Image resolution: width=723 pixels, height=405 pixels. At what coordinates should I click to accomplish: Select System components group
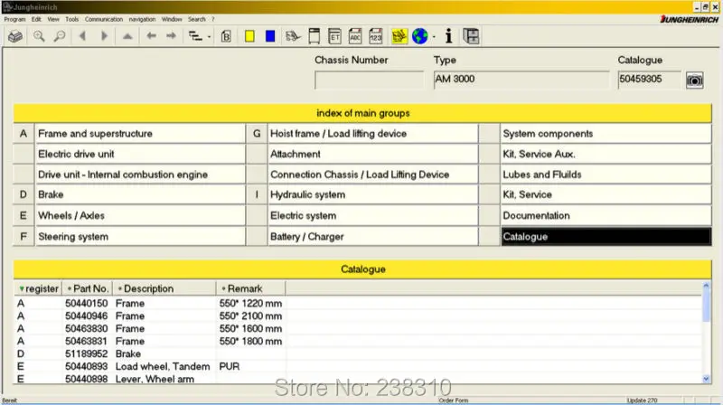pyautogui.click(x=606, y=134)
